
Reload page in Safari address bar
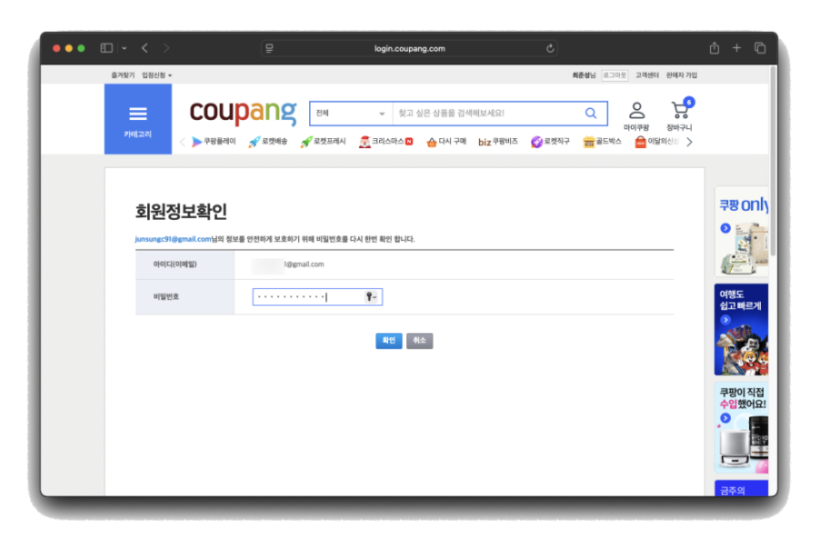click(x=550, y=48)
